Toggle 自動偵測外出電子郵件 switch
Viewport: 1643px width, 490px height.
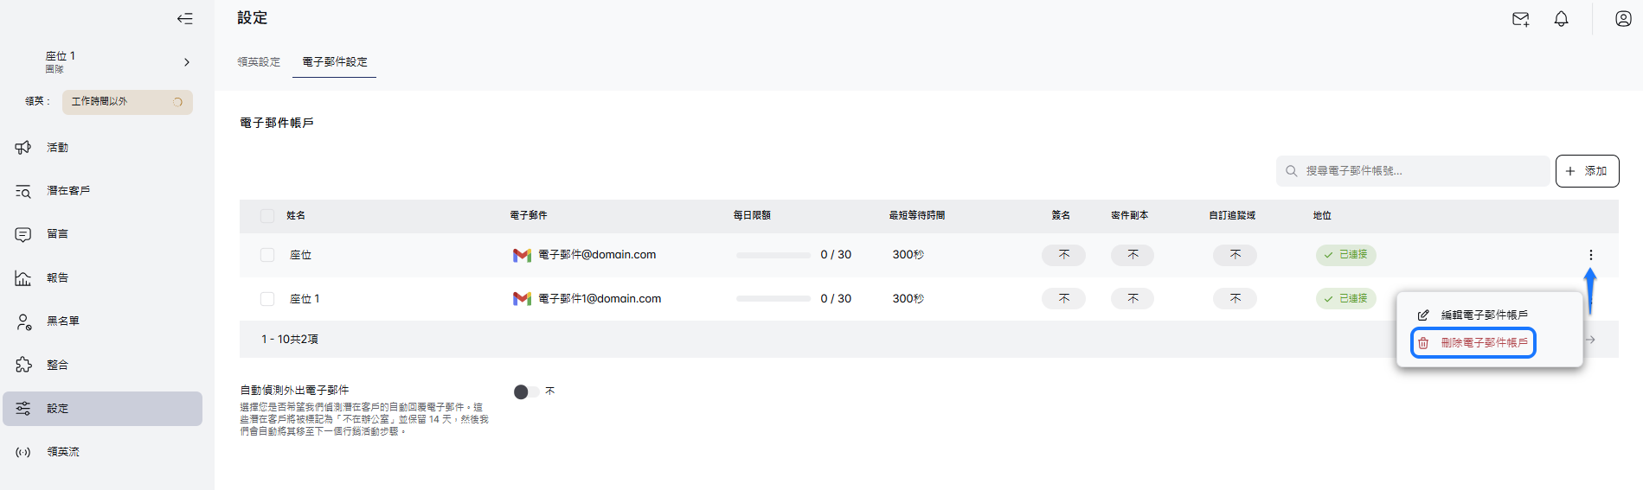point(525,392)
